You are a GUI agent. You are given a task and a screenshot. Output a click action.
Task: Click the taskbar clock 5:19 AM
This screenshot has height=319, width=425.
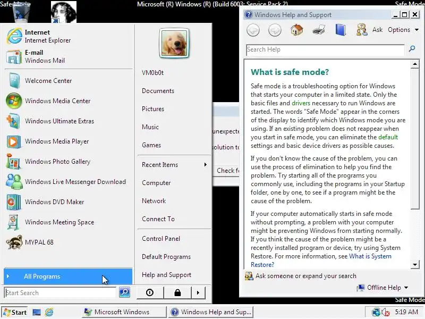point(406,312)
